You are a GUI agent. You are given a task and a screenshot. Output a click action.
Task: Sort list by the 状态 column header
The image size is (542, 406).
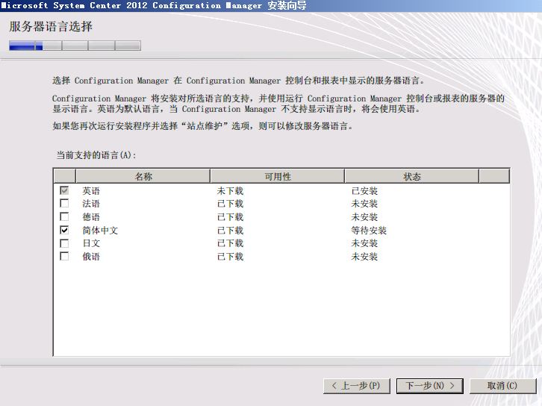tap(411, 176)
